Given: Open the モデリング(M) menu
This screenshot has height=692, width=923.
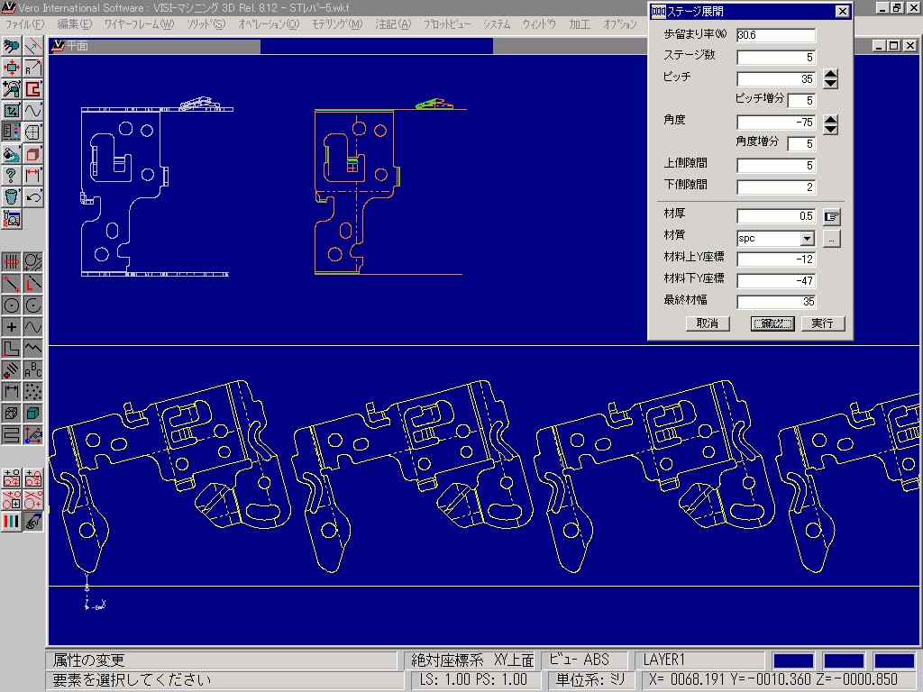Looking at the screenshot, I should coord(337,24).
